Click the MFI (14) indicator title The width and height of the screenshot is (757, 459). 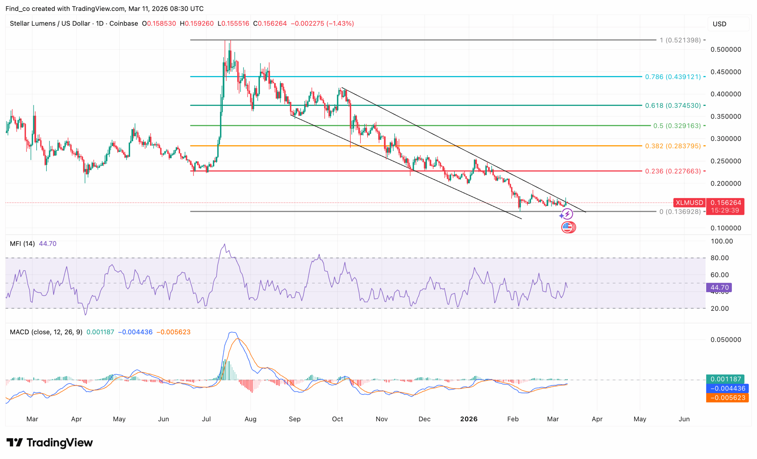(x=22, y=244)
